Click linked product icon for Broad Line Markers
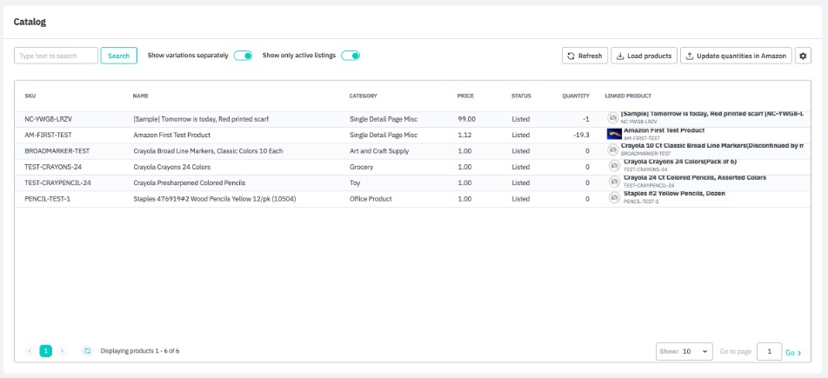Viewport: 828px width, 378px height. click(x=613, y=150)
